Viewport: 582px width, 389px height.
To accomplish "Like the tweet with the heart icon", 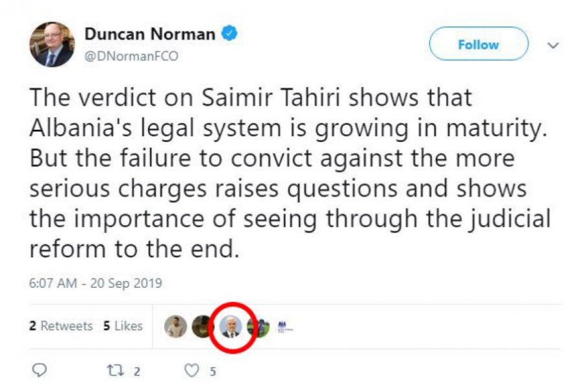I will click(x=192, y=370).
